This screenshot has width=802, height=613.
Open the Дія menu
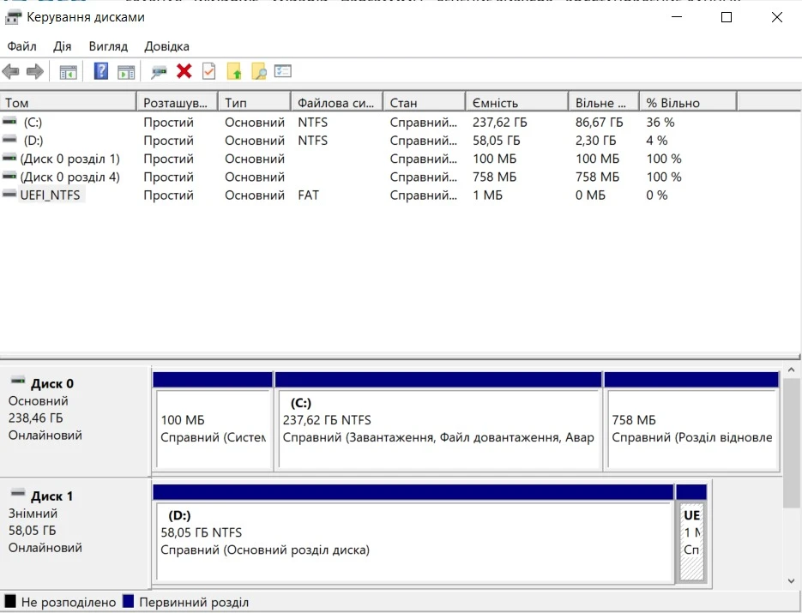click(63, 46)
